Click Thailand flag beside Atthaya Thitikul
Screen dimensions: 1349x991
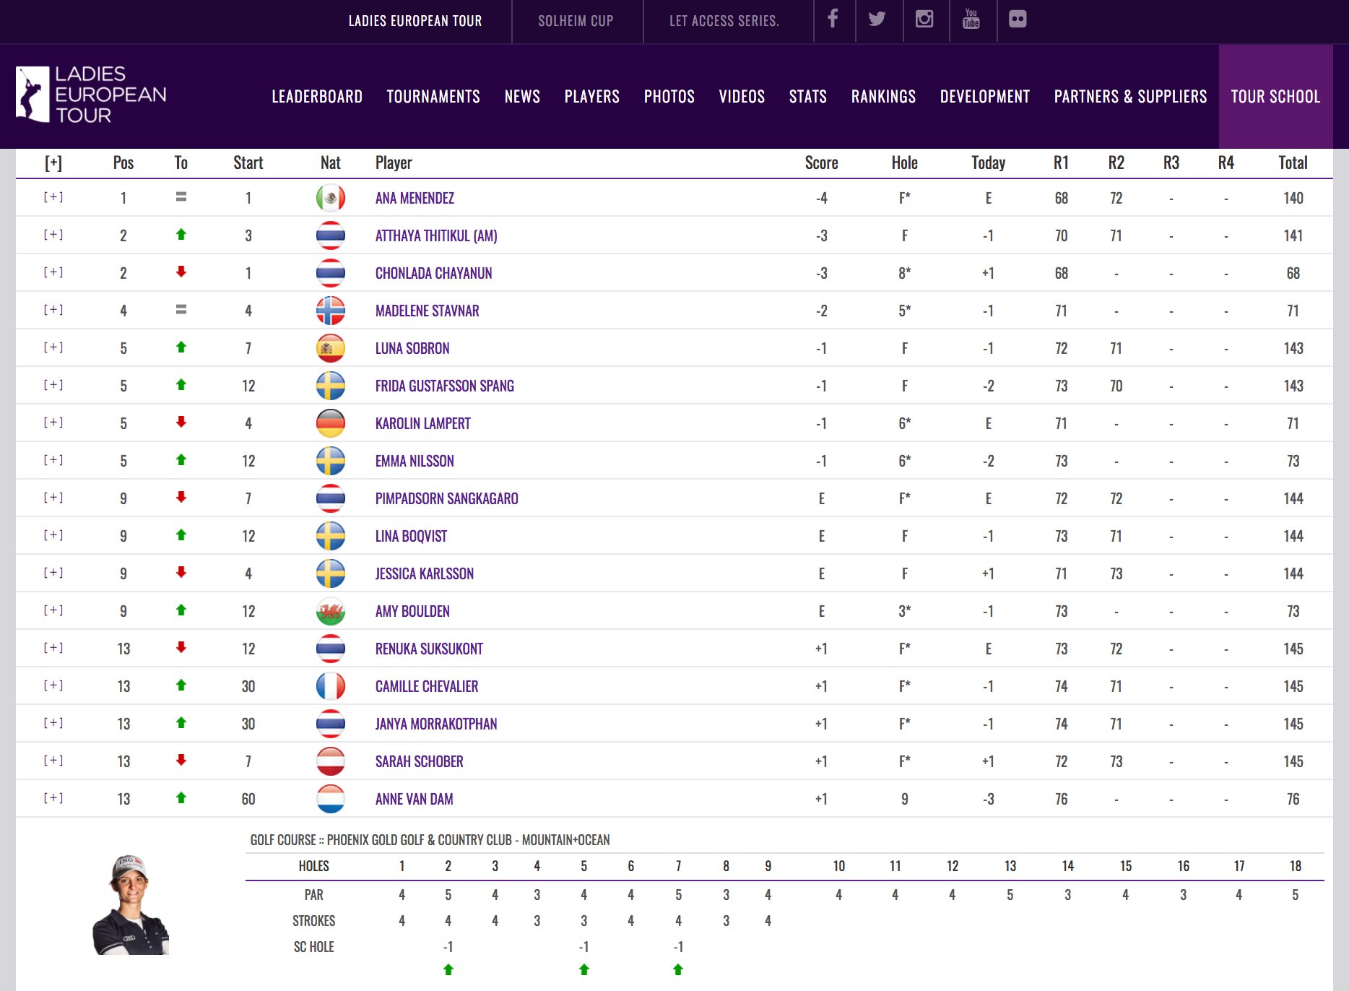(331, 235)
